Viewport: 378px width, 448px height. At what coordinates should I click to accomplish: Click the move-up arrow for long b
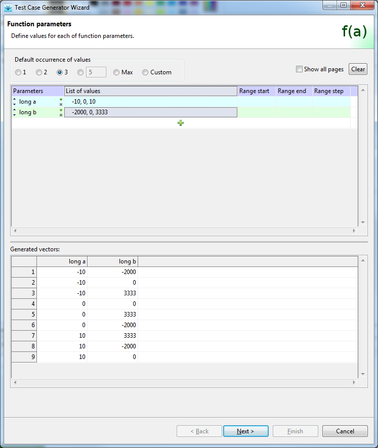click(x=14, y=110)
